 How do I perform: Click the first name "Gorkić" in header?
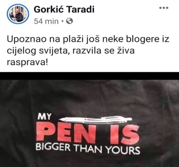pos(49,9)
